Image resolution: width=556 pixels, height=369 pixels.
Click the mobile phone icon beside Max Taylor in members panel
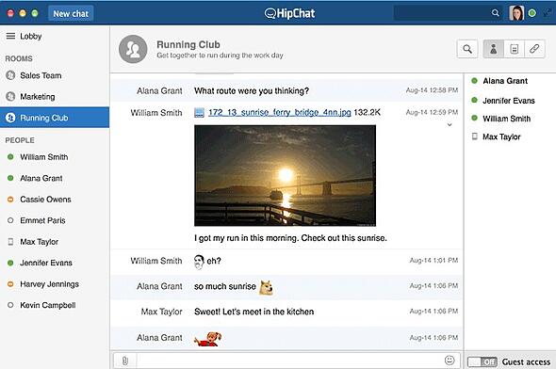(x=474, y=136)
